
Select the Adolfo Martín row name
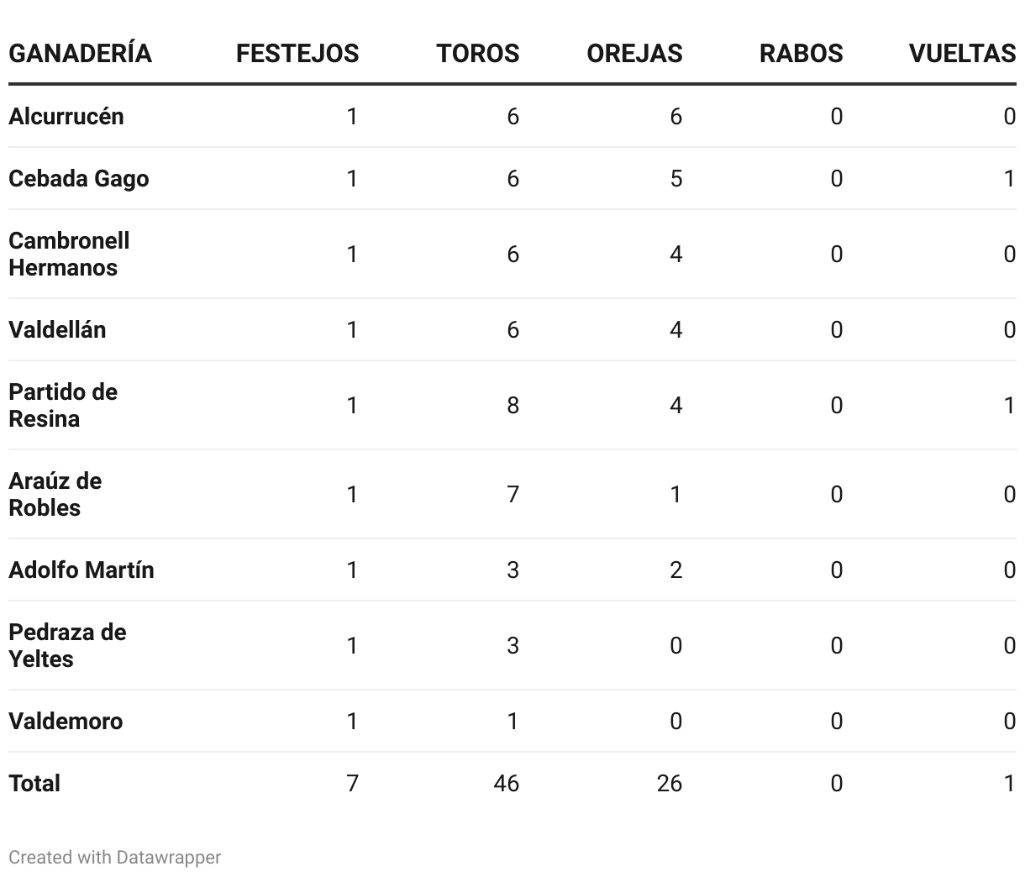[81, 570]
